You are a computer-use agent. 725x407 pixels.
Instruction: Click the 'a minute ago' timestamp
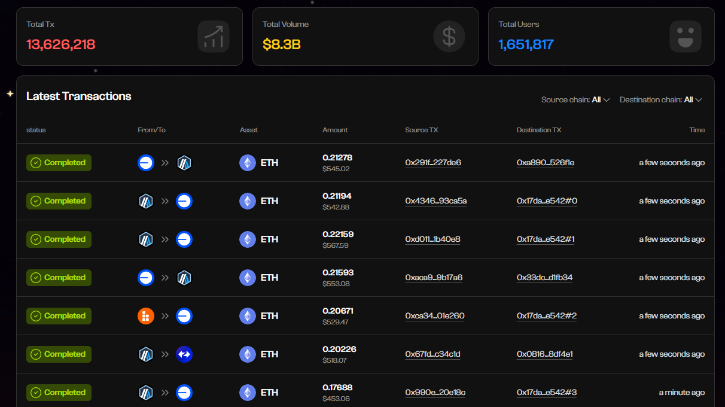coord(682,393)
